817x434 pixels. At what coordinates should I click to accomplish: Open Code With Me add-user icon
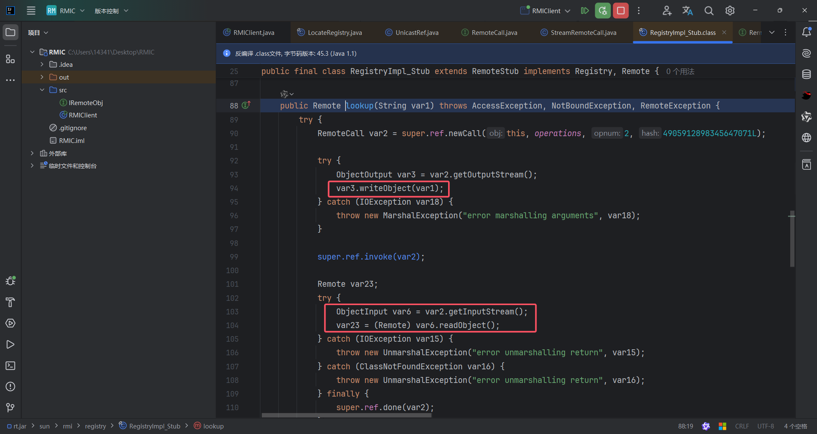coord(667,11)
